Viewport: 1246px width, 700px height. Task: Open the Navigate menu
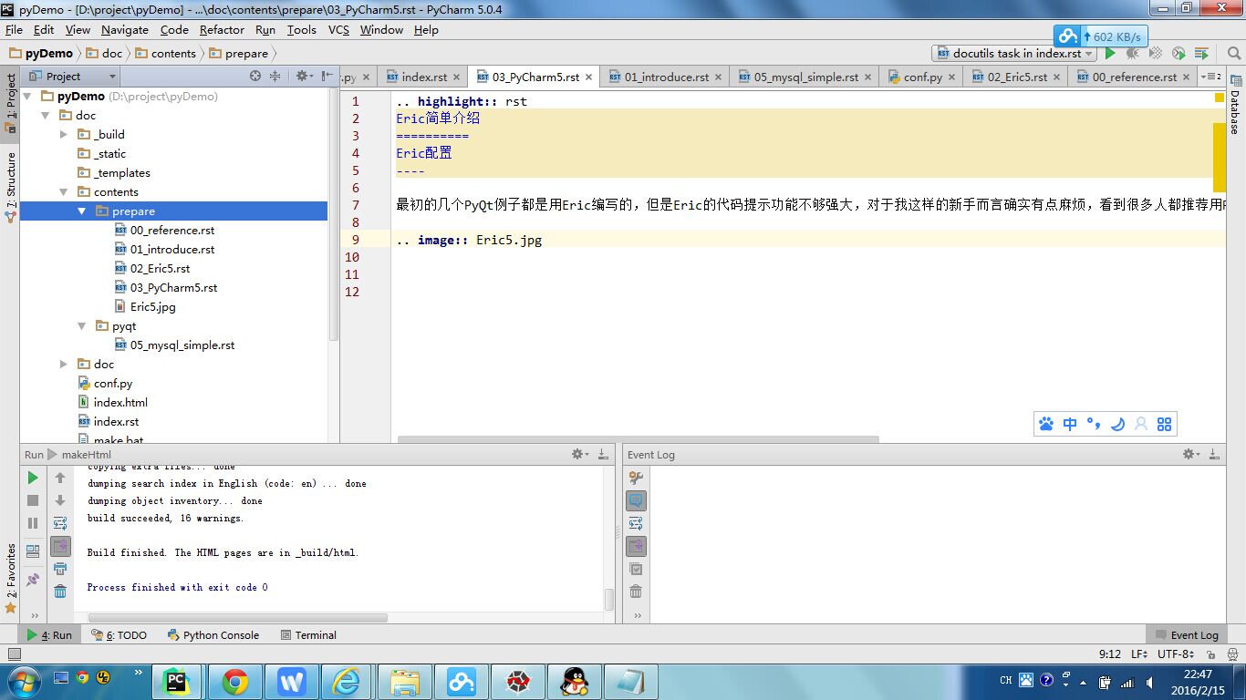point(125,30)
